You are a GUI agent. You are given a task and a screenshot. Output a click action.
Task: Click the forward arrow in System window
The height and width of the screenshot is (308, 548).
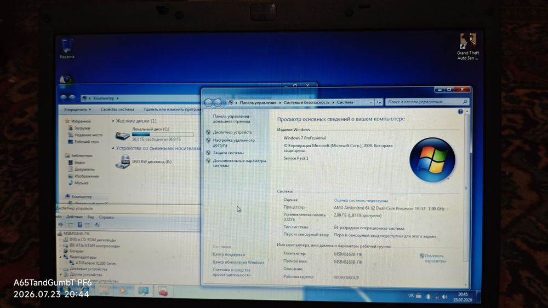218,102
